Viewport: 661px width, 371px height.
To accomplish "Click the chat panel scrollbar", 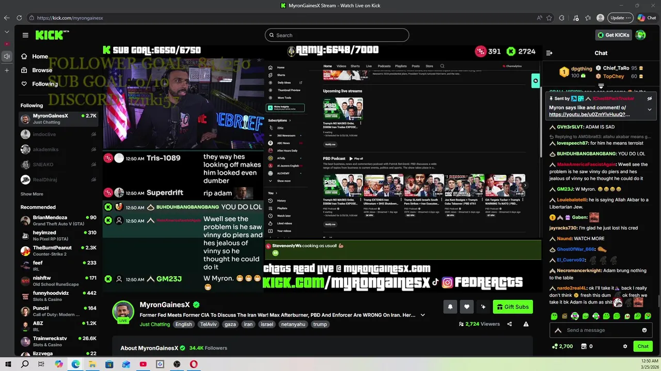I will click(x=658, y=300).
